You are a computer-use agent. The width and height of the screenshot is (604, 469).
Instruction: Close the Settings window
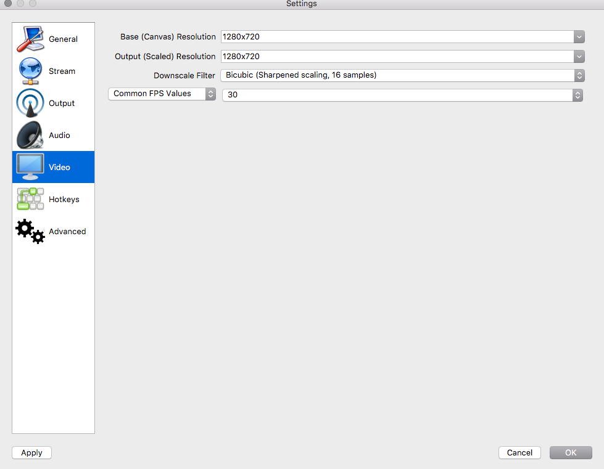pyautogui.click(x=7, y=3)
